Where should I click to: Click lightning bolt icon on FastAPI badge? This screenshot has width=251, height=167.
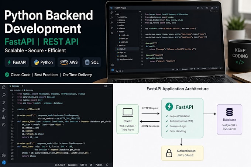(9, 62)
